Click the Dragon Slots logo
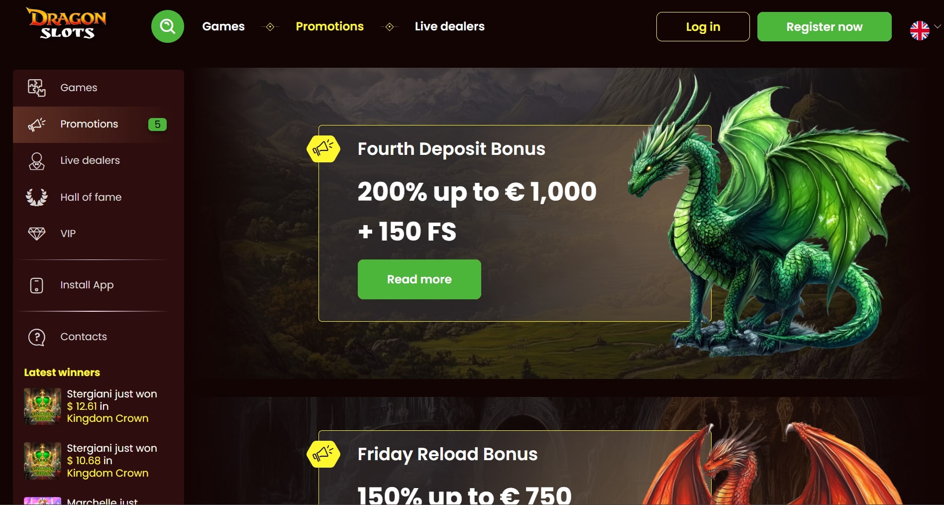 pyautogui.click(x=66, y=23)
